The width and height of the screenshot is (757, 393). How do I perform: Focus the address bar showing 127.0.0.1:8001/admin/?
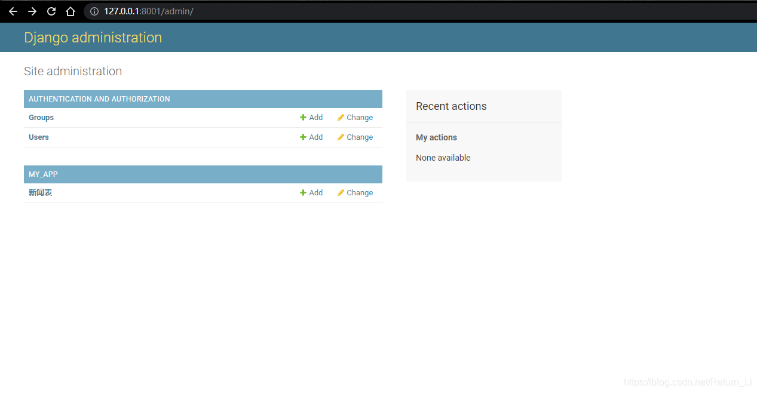point(420,11)
